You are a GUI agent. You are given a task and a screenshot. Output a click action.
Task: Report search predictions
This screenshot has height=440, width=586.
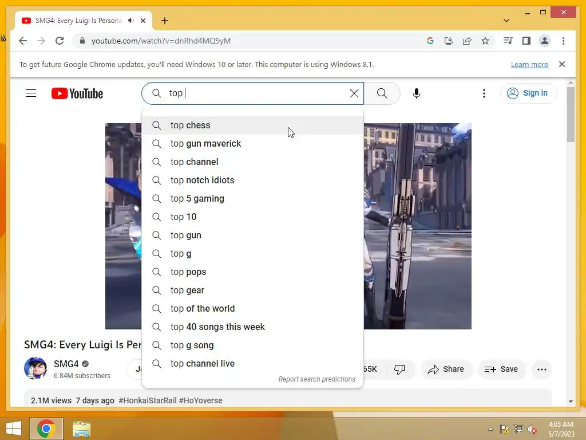click(316, 379)
